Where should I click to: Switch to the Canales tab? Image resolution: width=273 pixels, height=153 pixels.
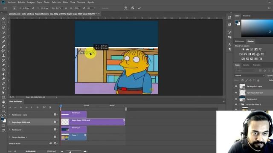tap(246, 65)
